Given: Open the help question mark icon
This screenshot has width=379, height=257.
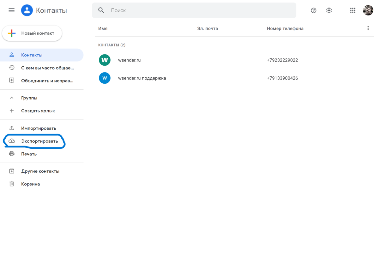Looking at the screenshot, I should click(x=314, y=10).
